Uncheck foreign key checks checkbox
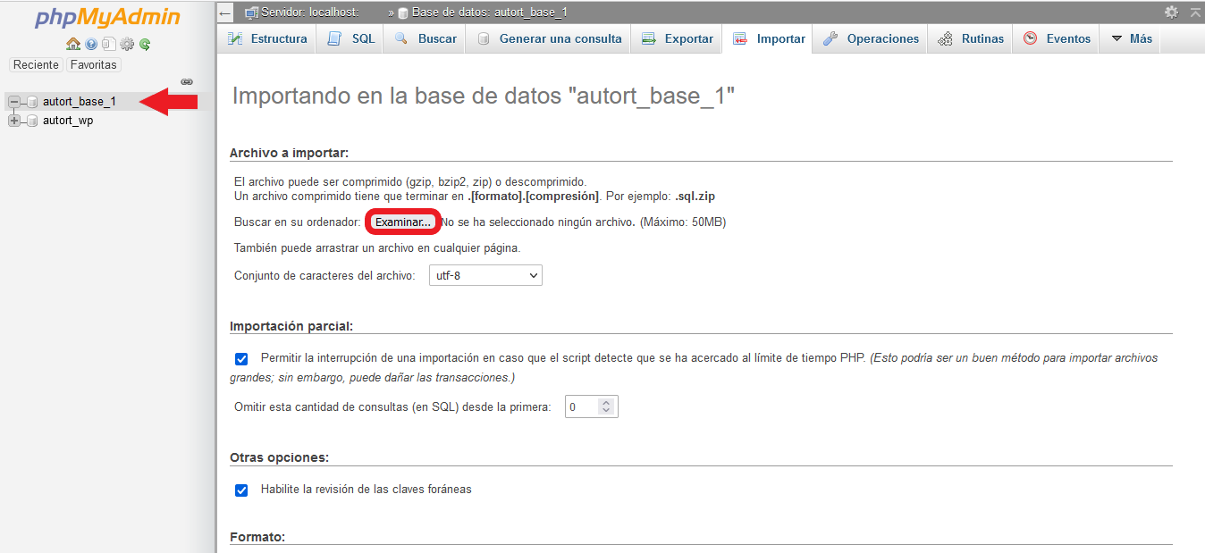 tap(241, 490)
